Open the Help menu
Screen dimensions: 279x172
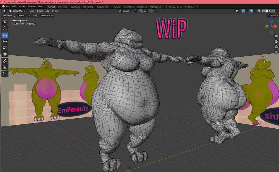[40, 6]
